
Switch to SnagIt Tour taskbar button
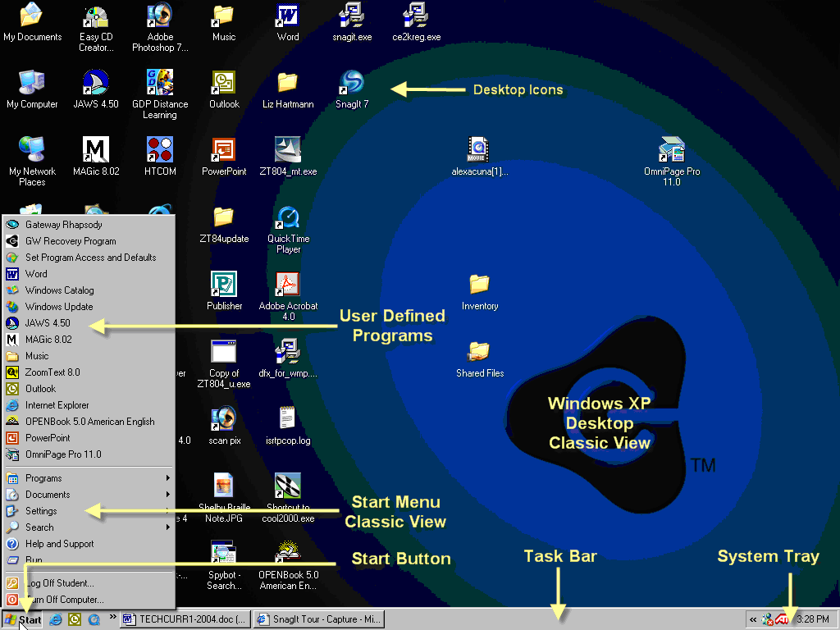pos(319,620)
